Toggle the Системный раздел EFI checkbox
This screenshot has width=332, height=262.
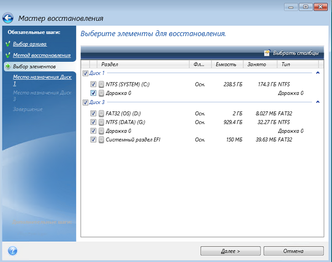point(93,140)
